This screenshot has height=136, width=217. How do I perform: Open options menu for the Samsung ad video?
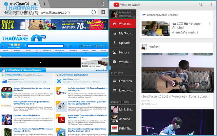[210, 23]
